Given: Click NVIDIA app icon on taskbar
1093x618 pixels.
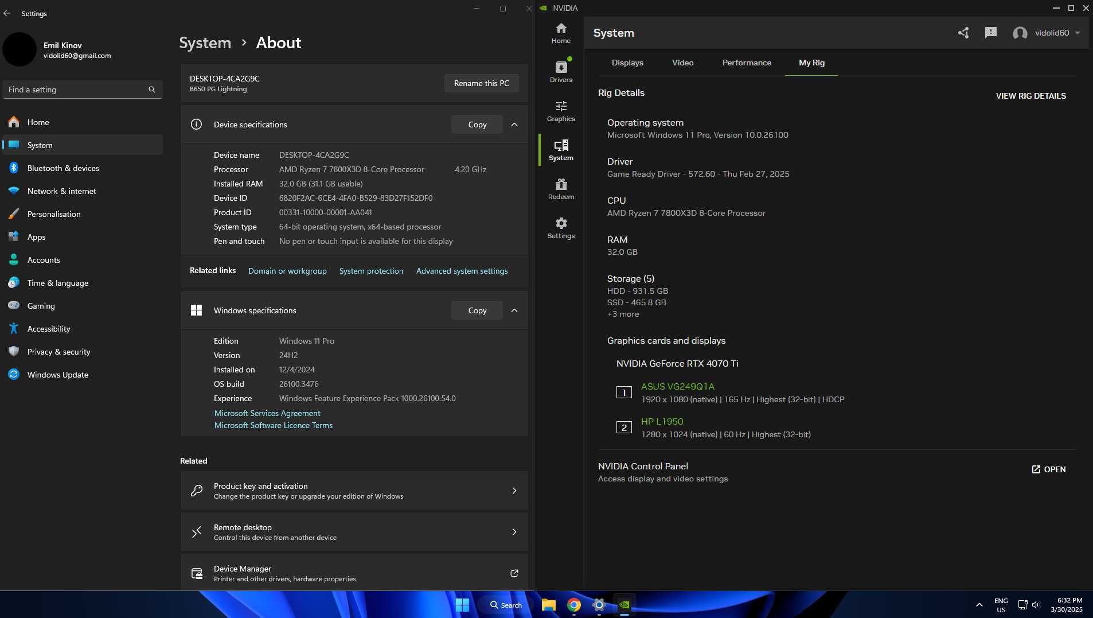Looking at the screenshot, I should tap(624, 605).
